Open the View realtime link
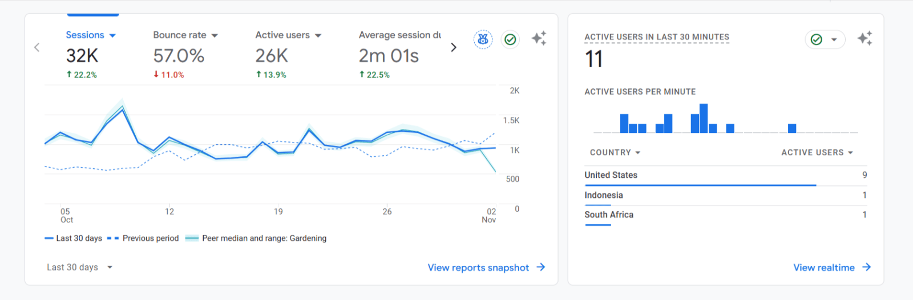This screenshot has height=300, width=913. 823,267
